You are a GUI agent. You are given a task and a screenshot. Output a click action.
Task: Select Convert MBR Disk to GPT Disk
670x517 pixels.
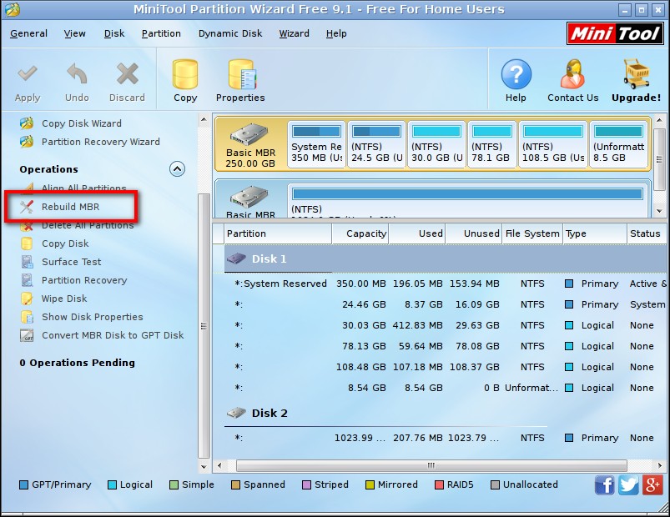point(113,335)
